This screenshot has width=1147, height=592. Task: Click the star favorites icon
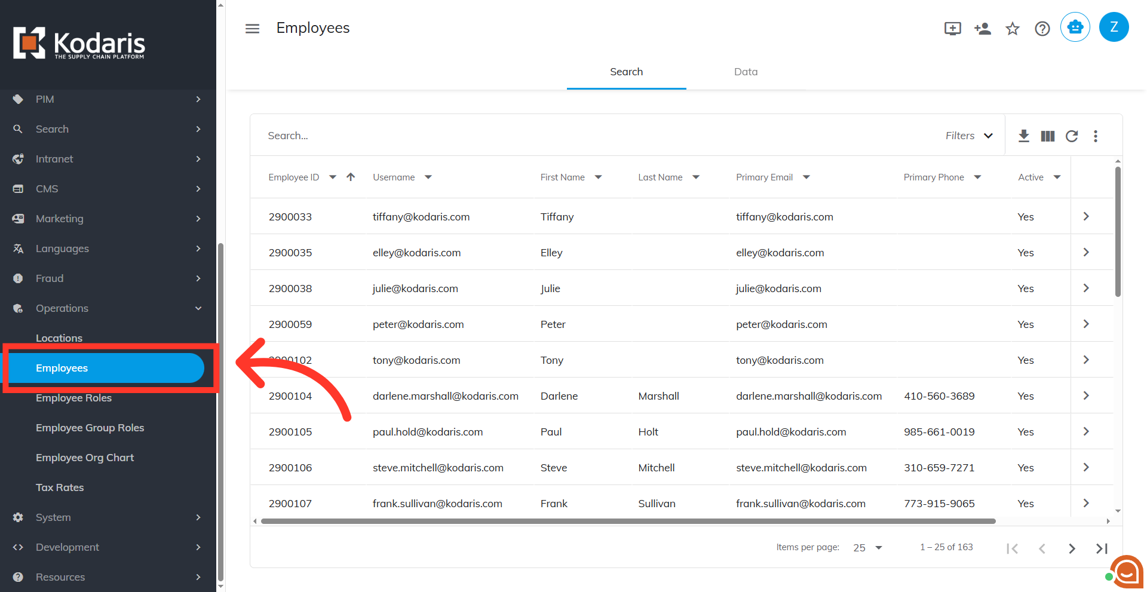click(x=1013, y=29)
